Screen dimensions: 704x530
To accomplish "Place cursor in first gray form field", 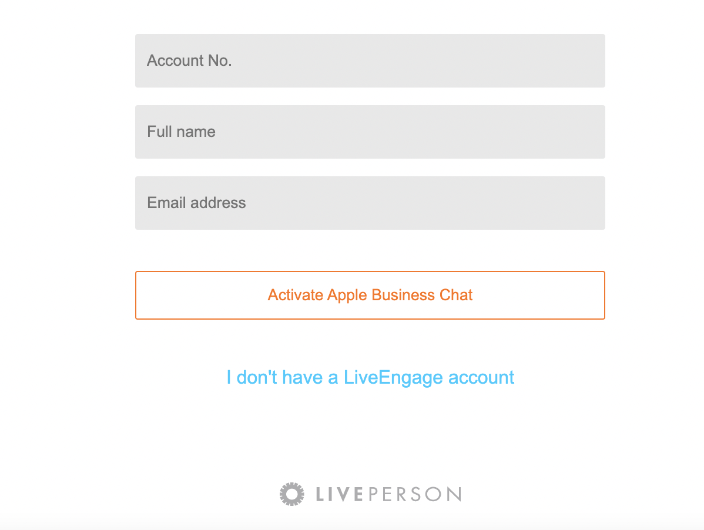I will (x=370, y=61).
